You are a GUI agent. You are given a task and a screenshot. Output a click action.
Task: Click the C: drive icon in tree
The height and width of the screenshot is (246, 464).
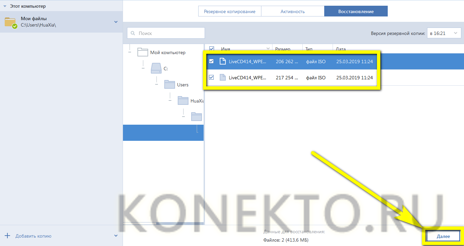pos(156,68)
